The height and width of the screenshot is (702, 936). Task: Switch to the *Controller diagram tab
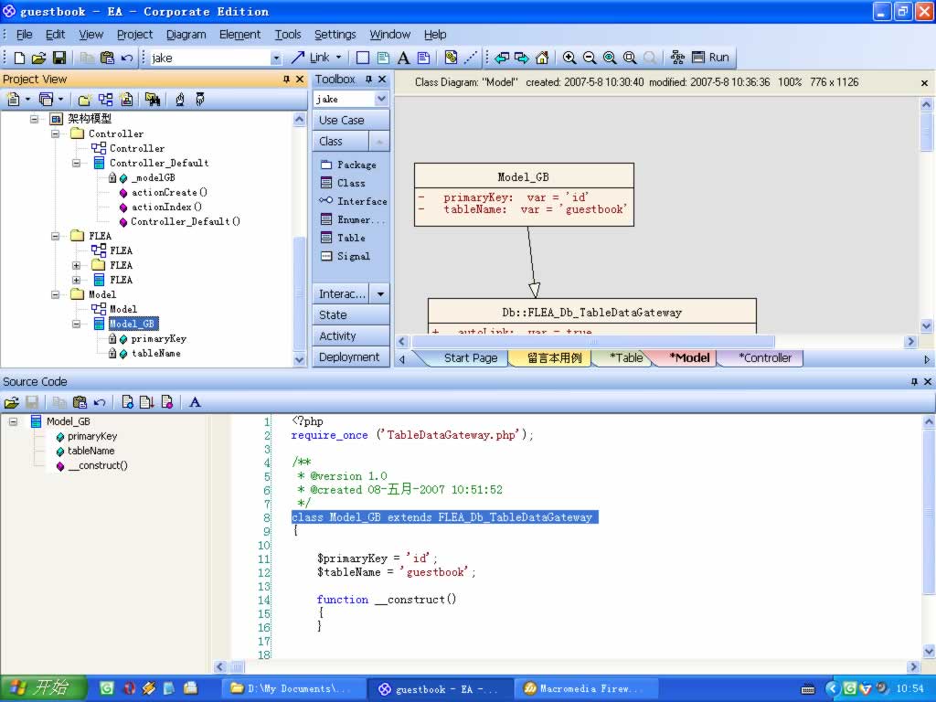coord(764,358)
